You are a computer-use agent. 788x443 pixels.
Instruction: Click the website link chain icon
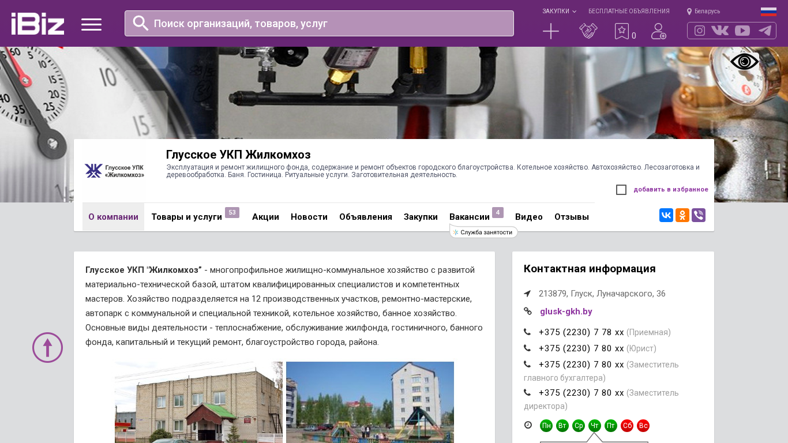click(527, 311)
